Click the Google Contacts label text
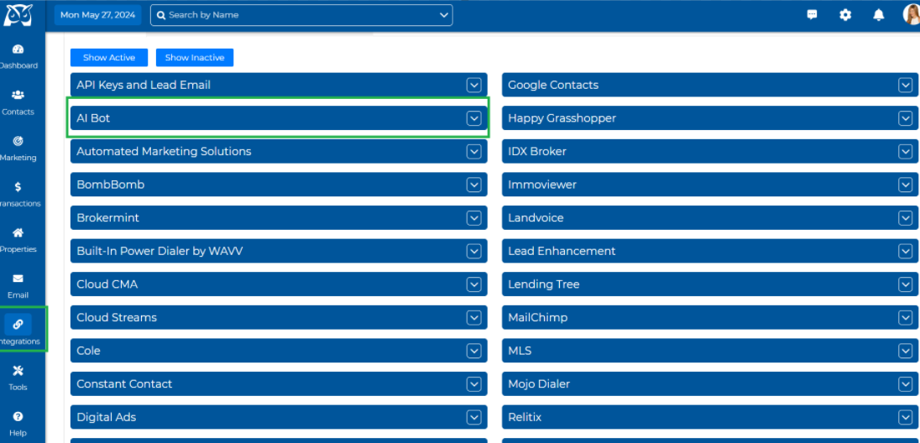Screen dimensions: 920x443 (553, 85)
